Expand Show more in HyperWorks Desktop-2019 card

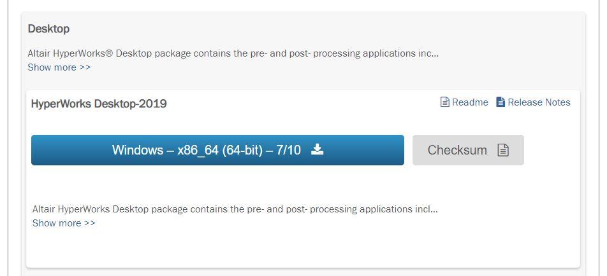pyautogui.click(x=64, y=223)
